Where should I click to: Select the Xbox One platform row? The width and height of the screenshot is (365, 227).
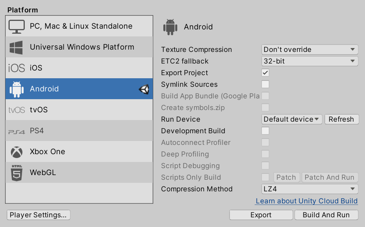click(x=79, y=152)
